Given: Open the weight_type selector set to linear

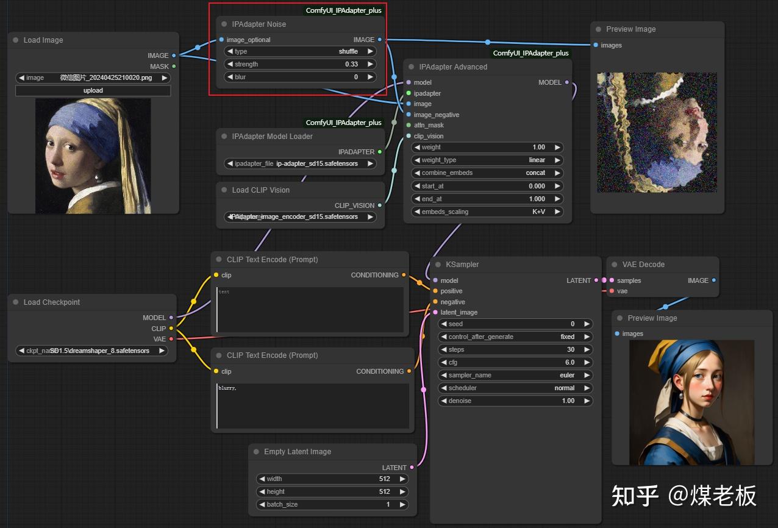Looking at the screenshot, I should 488,160.
